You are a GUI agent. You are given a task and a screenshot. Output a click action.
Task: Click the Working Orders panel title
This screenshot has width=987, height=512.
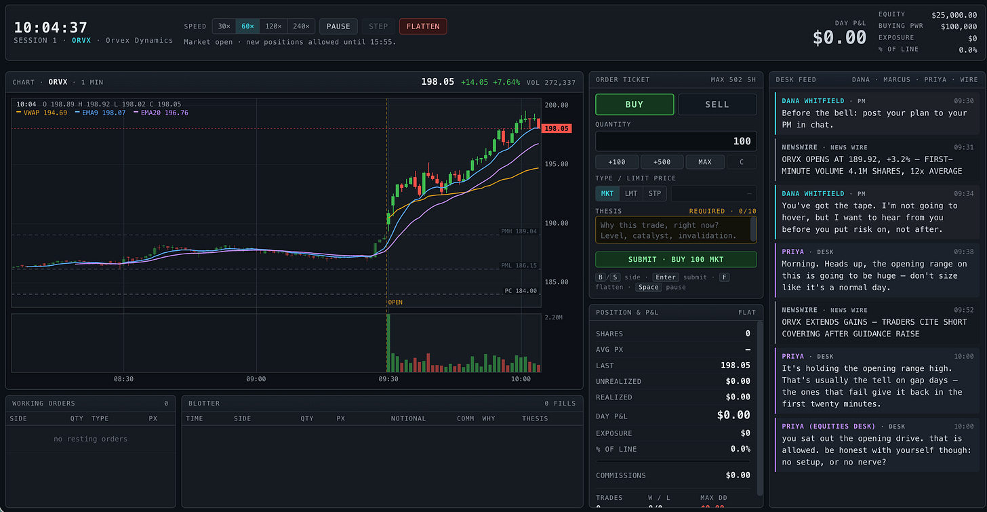pos(43,403)
